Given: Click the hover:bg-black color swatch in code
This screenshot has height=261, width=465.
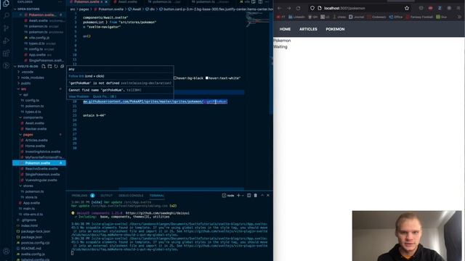Looking at the screenshot, I should [x=175, y=78].
